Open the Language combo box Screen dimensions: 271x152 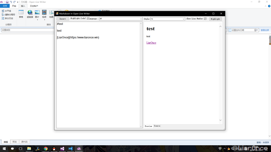[x=121, y=19]
